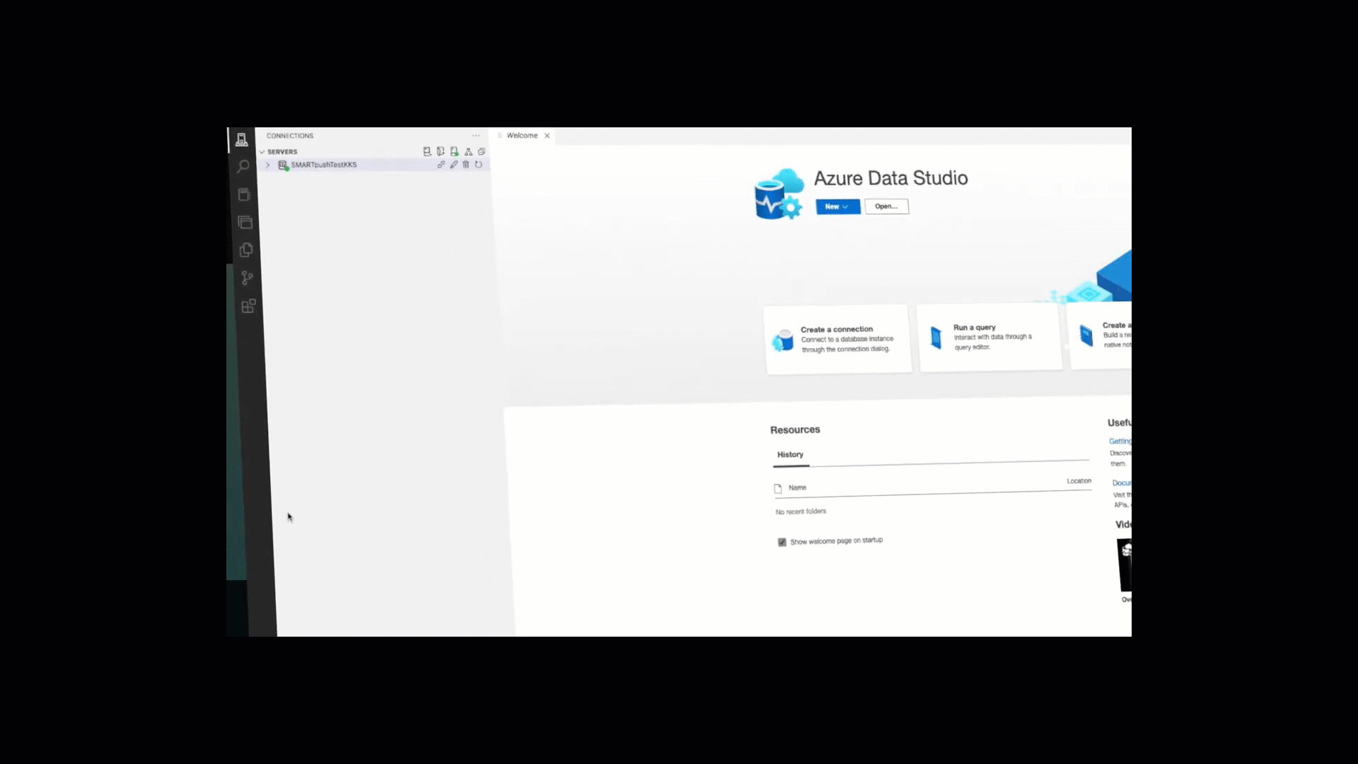Image resolution: width=1358 pixels, height=764 pixels.
Task: Open the Search view in activity bar
Action: click(x=243, y=167)
